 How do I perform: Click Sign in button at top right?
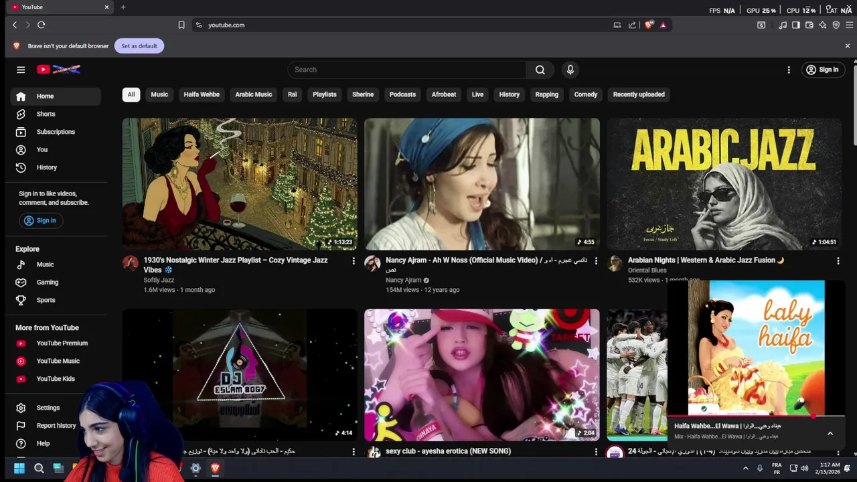(822, 70)
